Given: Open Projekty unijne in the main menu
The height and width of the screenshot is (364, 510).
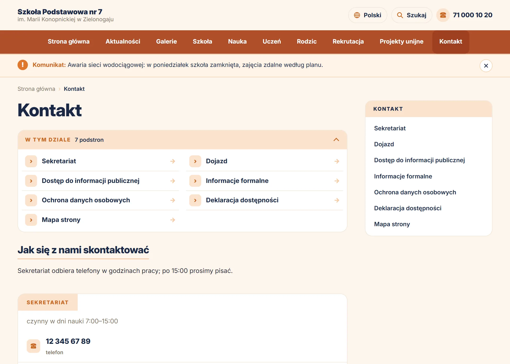Looking at the screenshot, I should [x=401, y=42].
